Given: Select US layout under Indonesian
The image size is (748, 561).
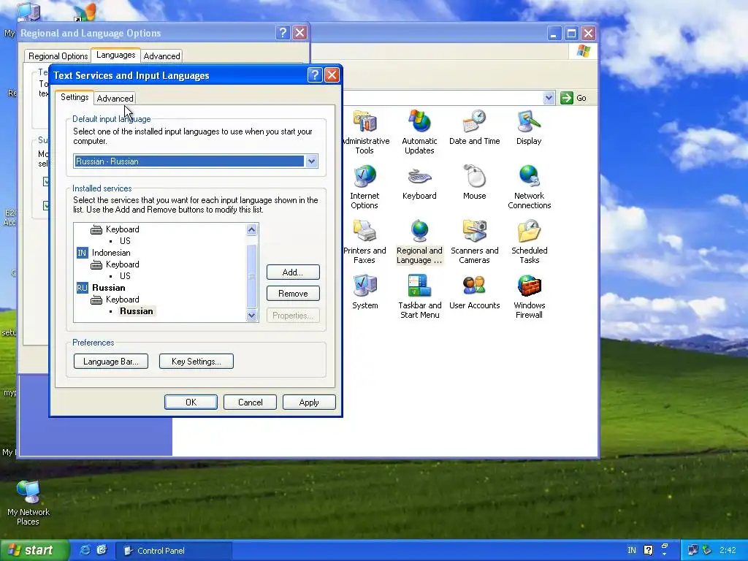Looking at the screenshot, I should pyautogui.click(x=125, y=275).
